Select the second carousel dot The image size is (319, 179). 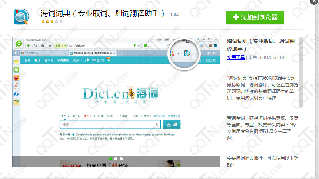[x=116, y=159]
